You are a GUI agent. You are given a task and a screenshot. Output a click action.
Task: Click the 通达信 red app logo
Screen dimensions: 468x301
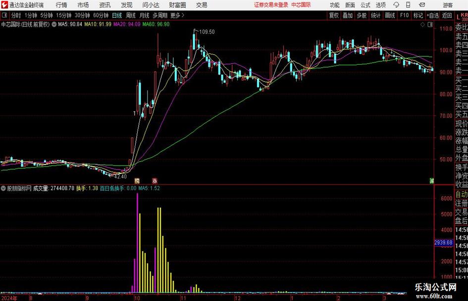tap(4, 5)
